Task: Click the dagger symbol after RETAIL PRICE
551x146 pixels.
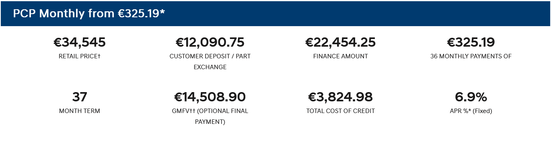Action: 99,56
